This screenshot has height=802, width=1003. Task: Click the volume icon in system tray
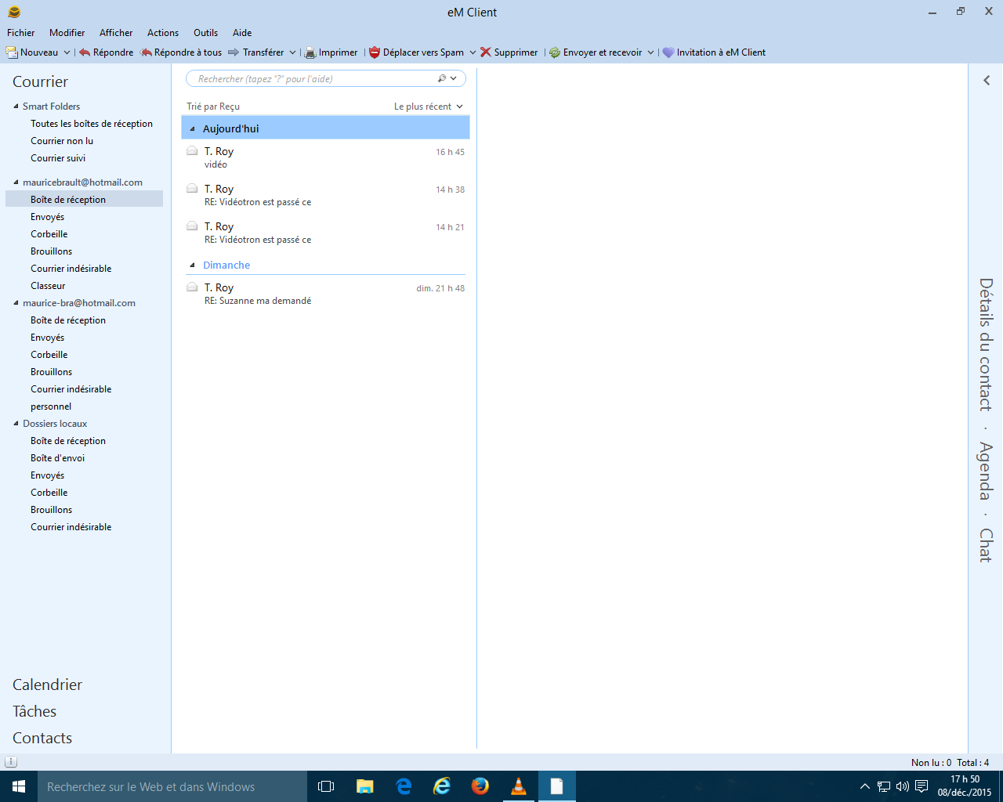903,786
